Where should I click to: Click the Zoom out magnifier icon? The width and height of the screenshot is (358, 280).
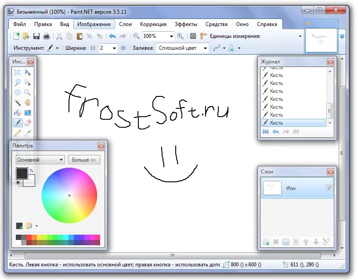pos(136,36)
